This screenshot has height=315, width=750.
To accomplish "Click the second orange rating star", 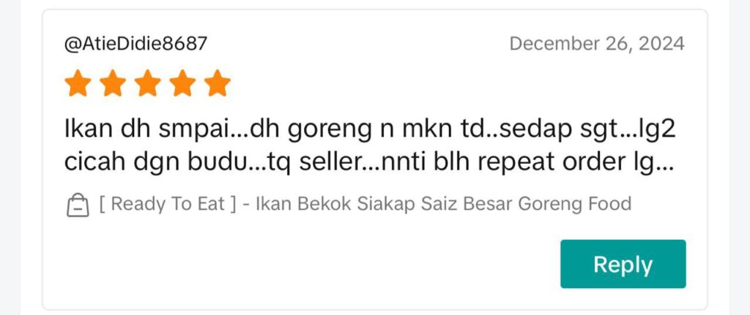I will [x=113, y=83].
